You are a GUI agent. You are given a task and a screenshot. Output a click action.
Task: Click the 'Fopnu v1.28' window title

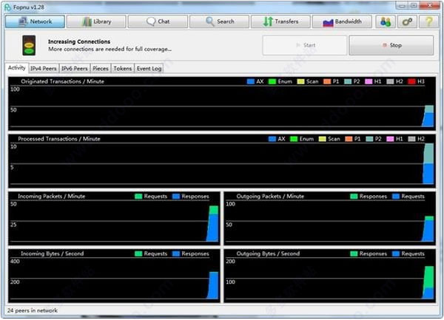click(29, 7)
